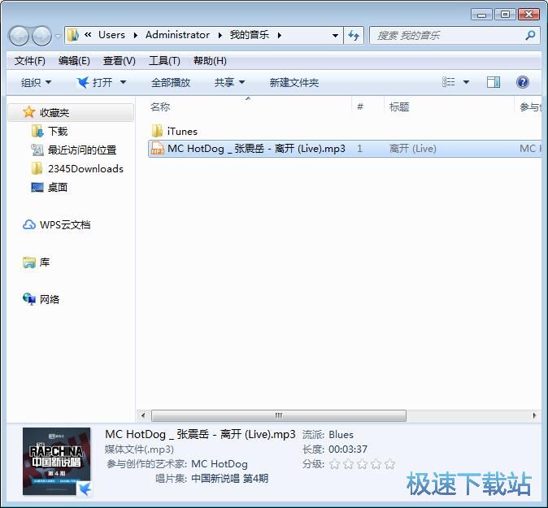Viewport: 548px width, 508px height.
Task: Open the 编辑(E) menu
Action: [x=74, y=61]
